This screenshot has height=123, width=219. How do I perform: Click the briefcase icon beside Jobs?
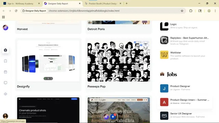162,74
